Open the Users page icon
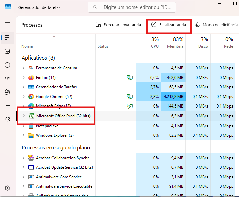 pyautogui.click(x=7, y=92)
